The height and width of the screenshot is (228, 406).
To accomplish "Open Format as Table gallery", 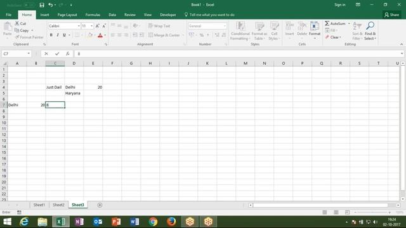I will tap(259, 31).
